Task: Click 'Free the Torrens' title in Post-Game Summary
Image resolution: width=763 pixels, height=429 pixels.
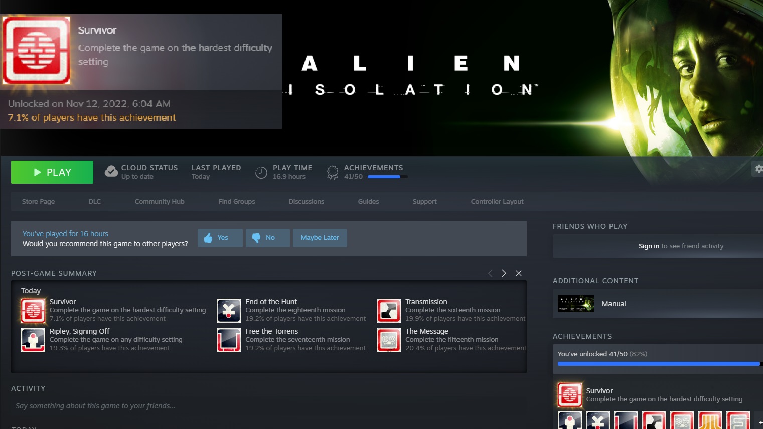Action: tap(272, 331)
